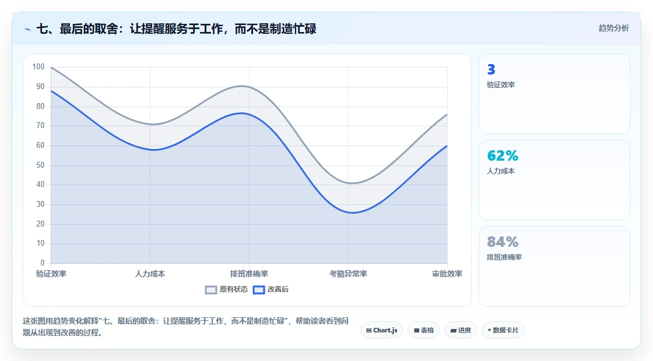Click the chart description paragraph below the chart
The height and width of the screenshot is (361, 653).
tap(186, 327)
